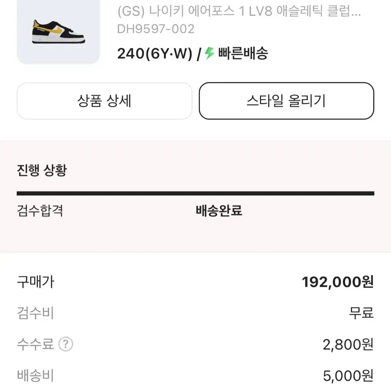Tap the black progress bar
391x391 pixels.
(195, 194)
